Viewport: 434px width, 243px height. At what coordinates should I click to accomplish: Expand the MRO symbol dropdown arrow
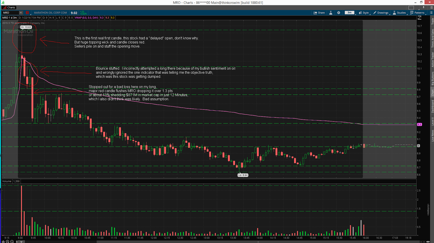coord(21,13)
